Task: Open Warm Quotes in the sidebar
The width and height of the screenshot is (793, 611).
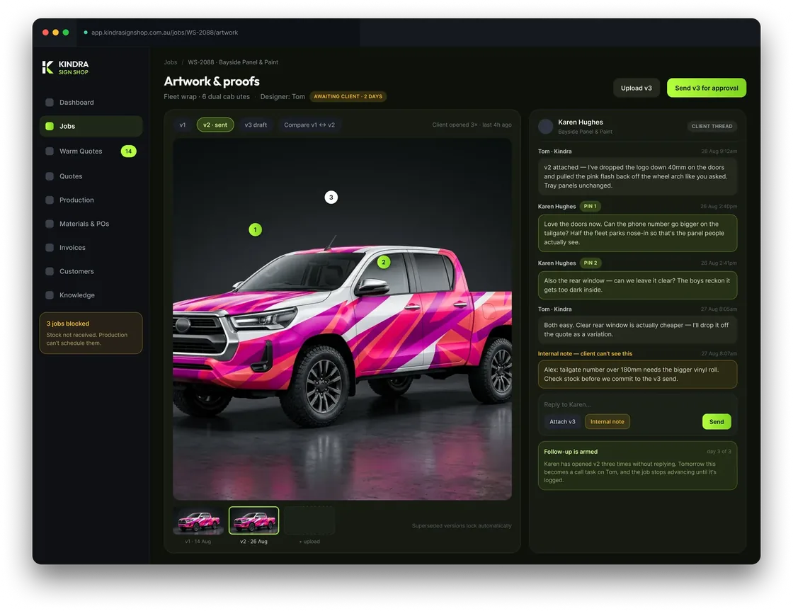Action: pos(91,152)
